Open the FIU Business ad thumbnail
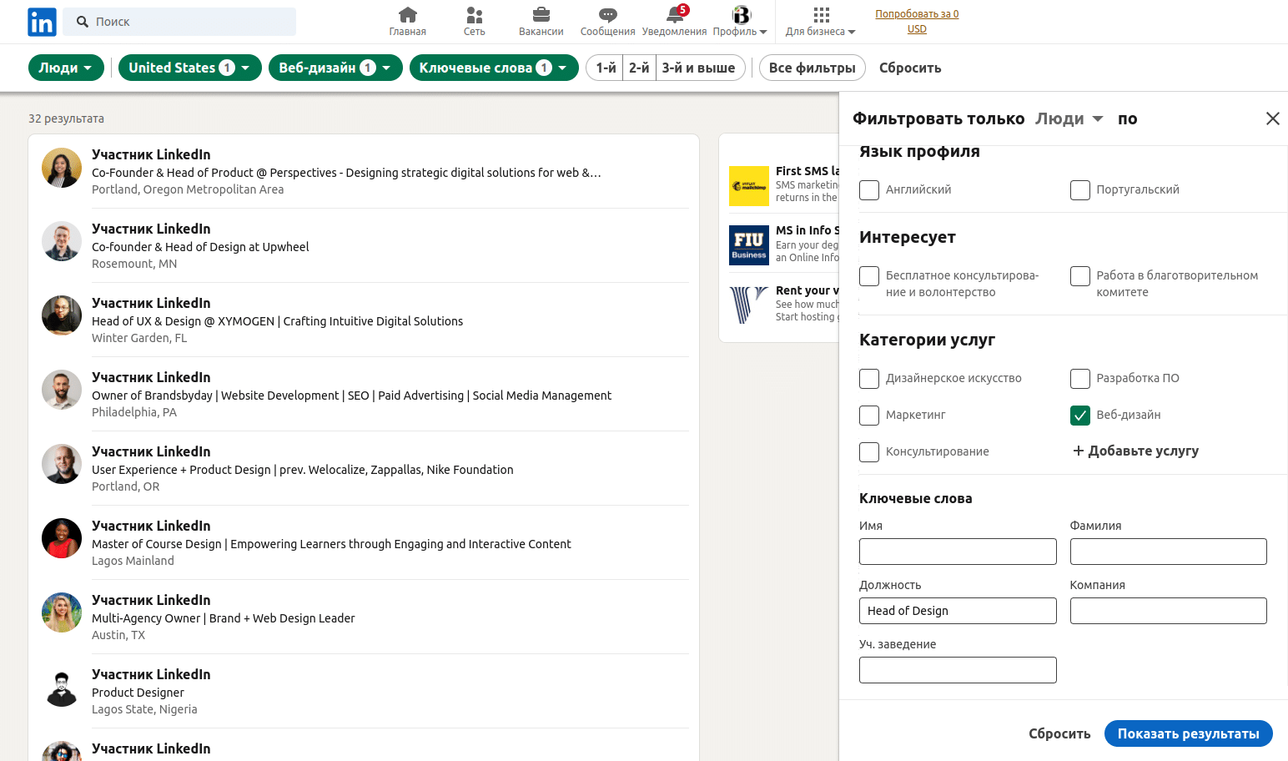The image size is (1288, 761). (748, 245)
